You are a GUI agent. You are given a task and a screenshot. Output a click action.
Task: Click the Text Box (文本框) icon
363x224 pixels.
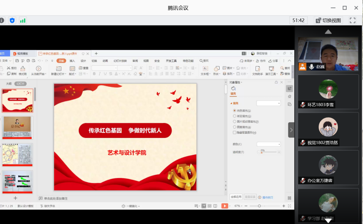(x=205, y=69)
